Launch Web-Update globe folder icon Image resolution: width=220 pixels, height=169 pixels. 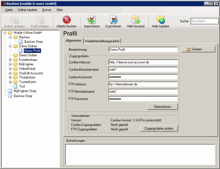pyautogui.click(x=161, y=19)
